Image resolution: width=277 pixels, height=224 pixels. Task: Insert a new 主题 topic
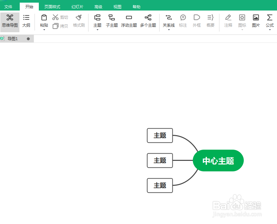tap(97, 21)
